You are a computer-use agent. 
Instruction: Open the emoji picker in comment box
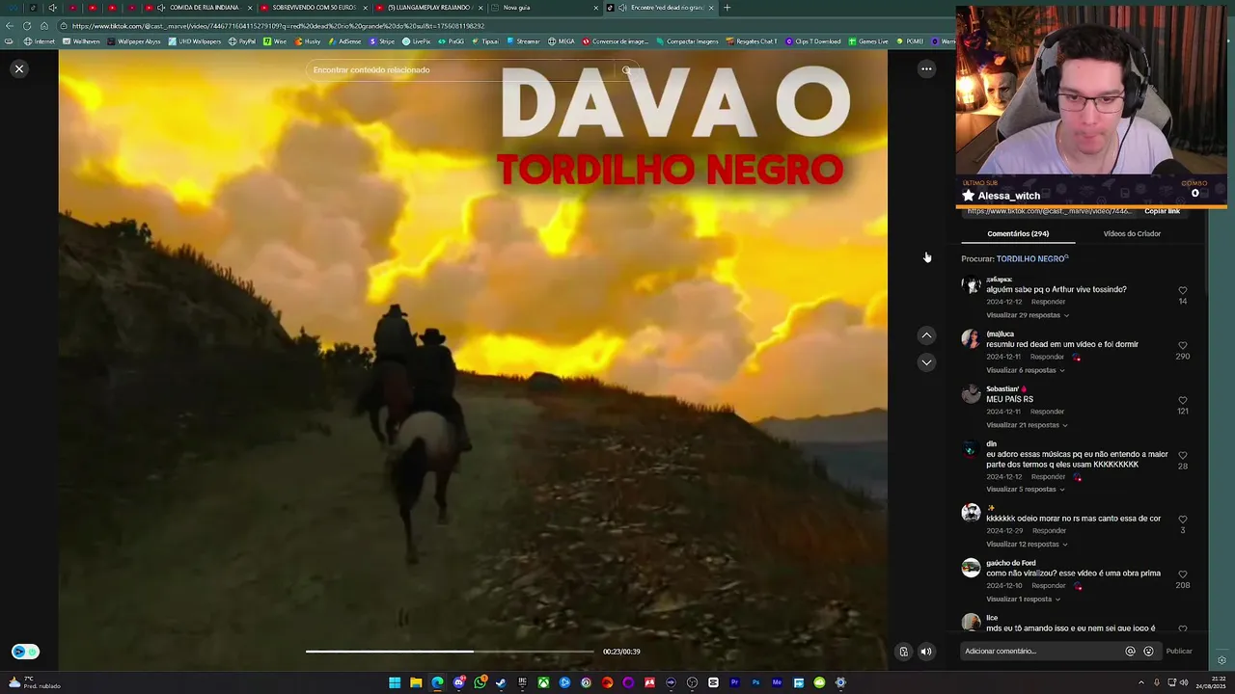tap(1148, 651)
